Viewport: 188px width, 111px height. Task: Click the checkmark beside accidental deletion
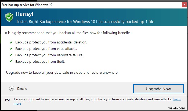[x=11, y=42]
